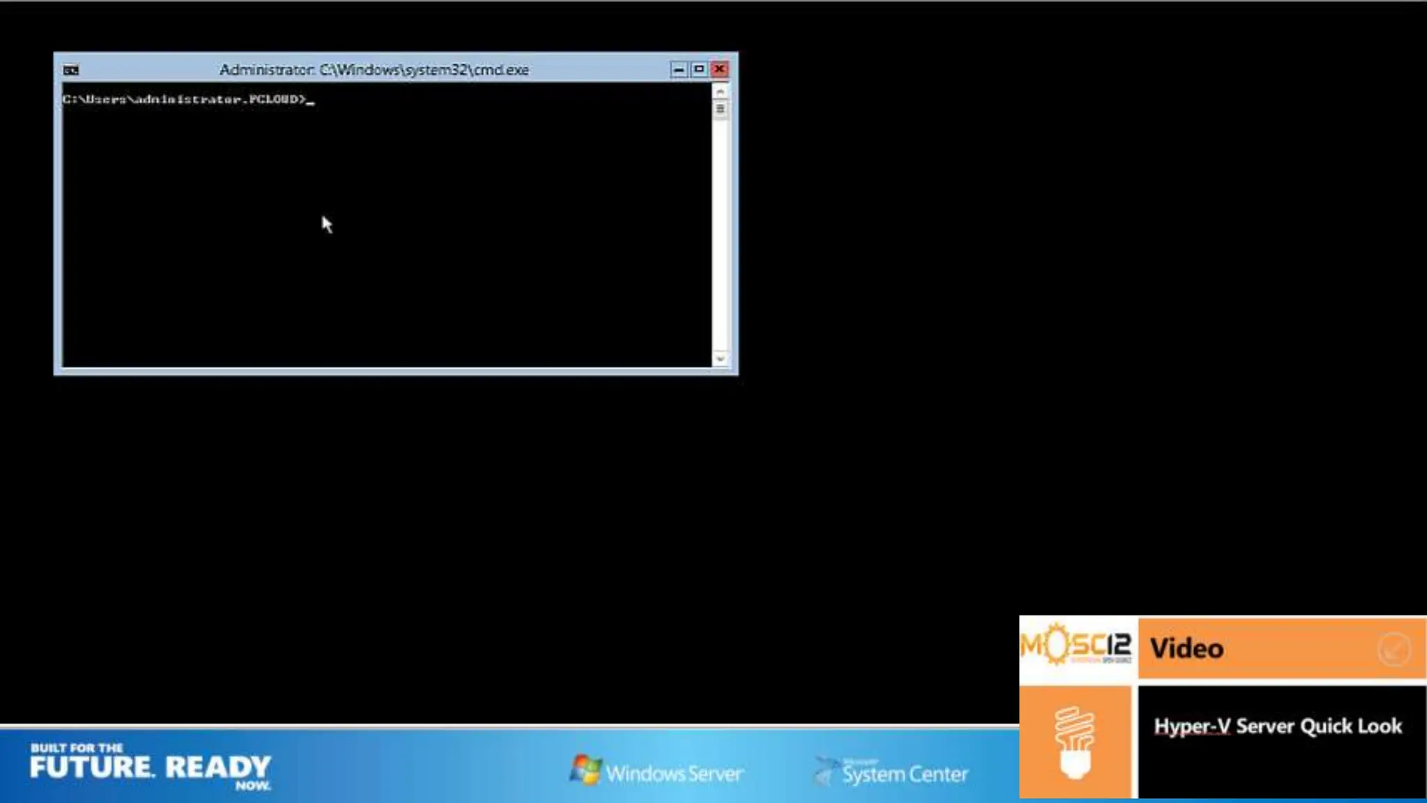This screenshot has width=1427, height=803.
Task: Click the Future Ready Now banner text
Action: (150, 767)
